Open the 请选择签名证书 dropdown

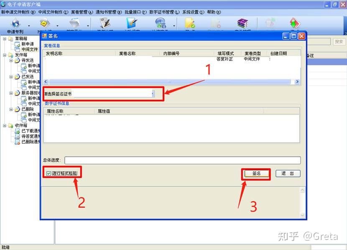(x=153, y=94)
